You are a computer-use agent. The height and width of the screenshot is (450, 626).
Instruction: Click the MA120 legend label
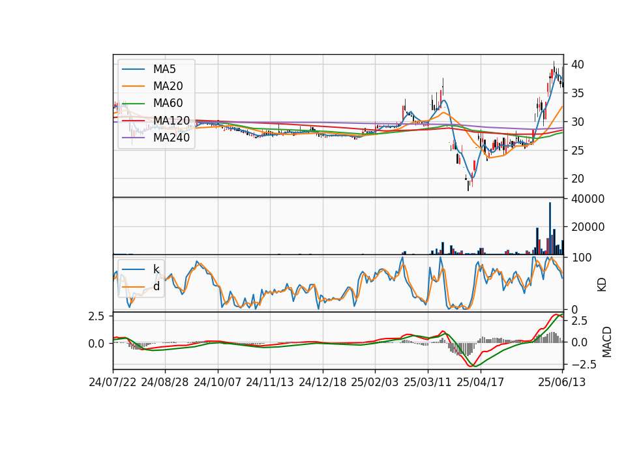coord(171,120)
